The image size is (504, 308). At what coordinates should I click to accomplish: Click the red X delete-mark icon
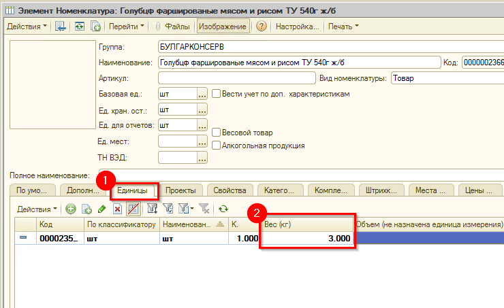[x=118, y=209]
